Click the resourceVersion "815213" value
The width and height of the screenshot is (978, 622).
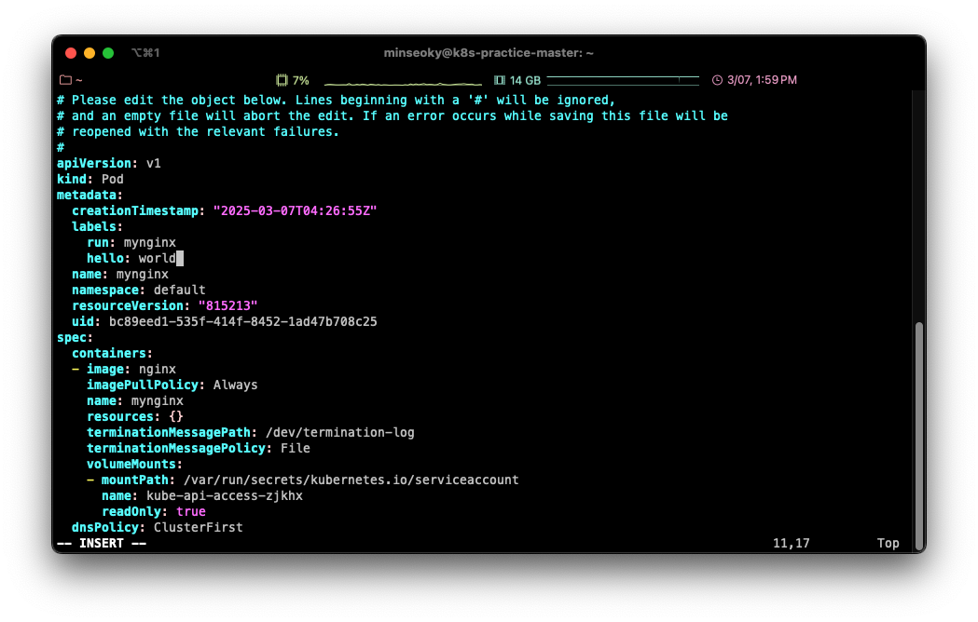click(x=227, y=305)
